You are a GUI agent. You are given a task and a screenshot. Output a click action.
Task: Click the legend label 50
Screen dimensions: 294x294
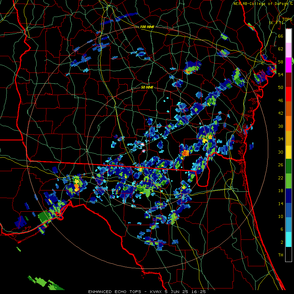[x=281, y=88]
